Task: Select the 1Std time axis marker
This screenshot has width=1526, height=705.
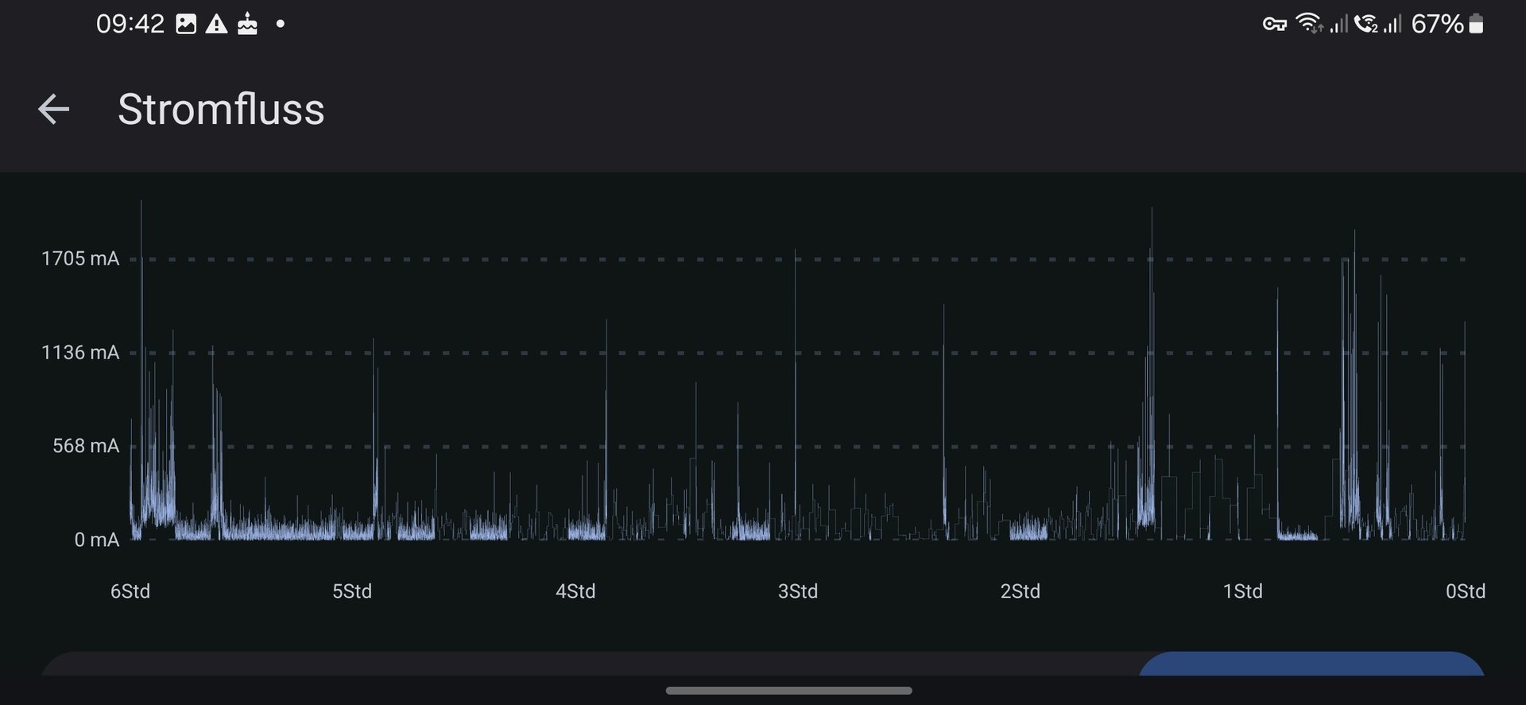Action: point(1242,591)
